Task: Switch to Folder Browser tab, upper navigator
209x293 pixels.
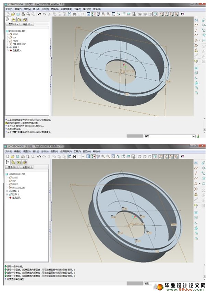Action: tap(14, 20)
